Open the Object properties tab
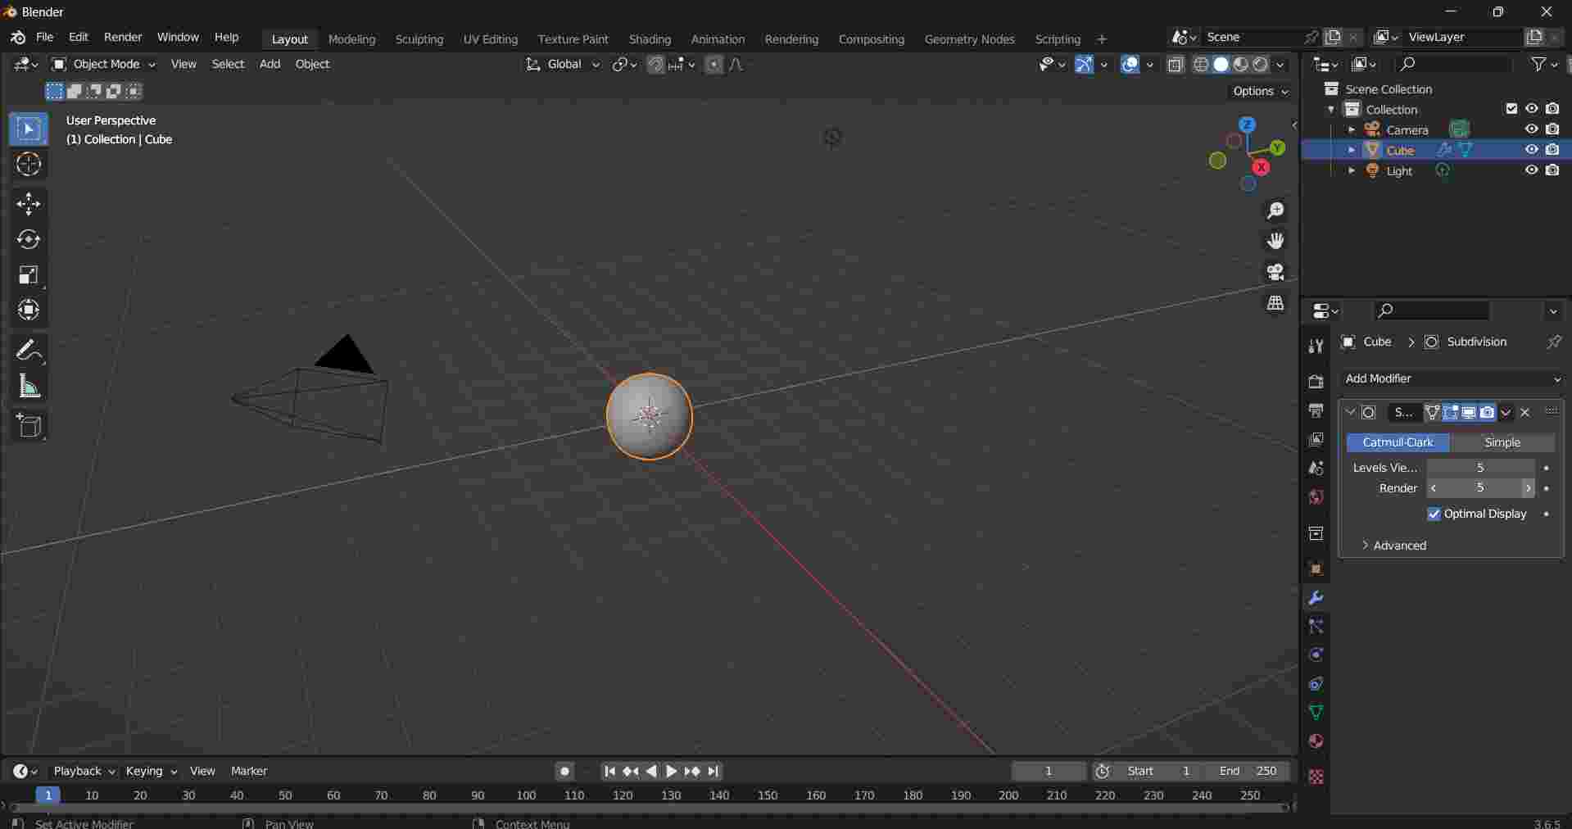 (1316, 569)
